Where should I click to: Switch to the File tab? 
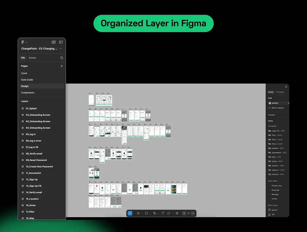23,58
